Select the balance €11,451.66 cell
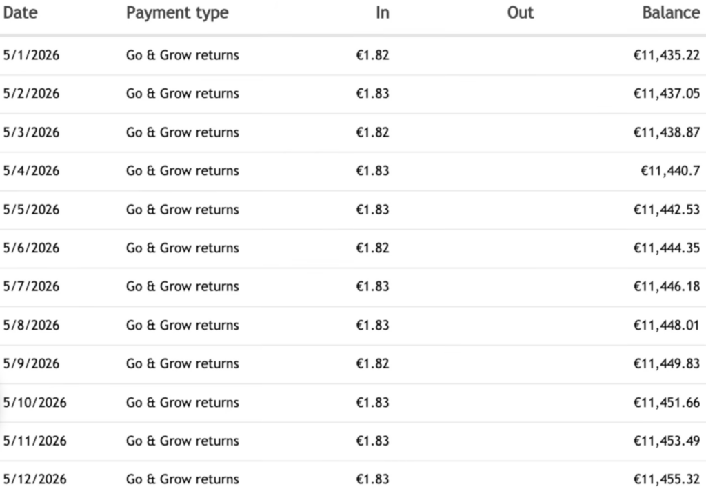Viewport: 706px width, 489px height. [x=667, y=402]
